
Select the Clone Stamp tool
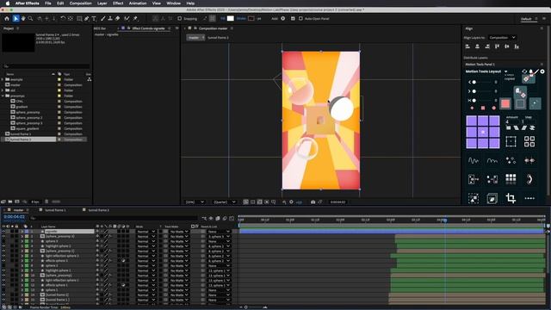(x=110, y=19)
